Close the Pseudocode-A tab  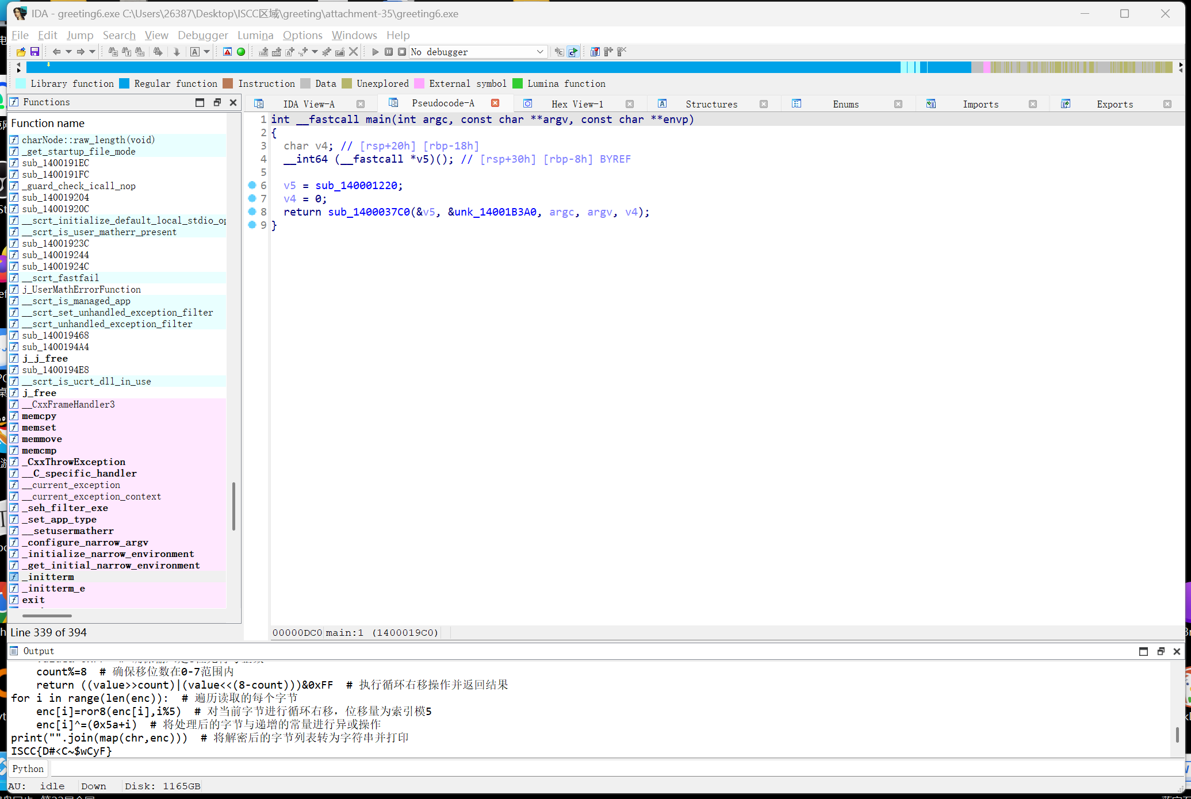pyautogui.click(x=495, y=103)
